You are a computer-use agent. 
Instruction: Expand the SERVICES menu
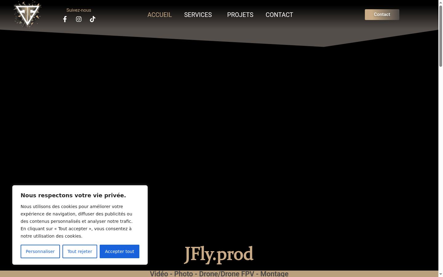coord(198,15)
